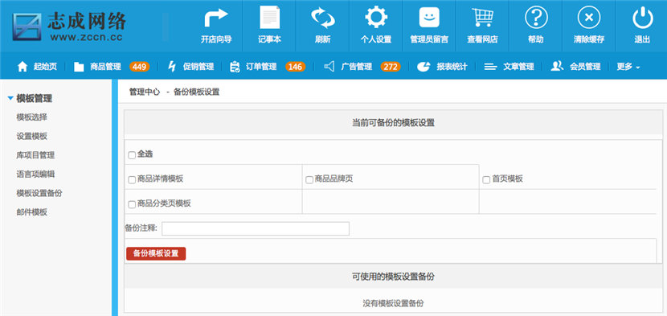The height and width of the screenshot is (316, 667).
Task: Click the folder icon beside 商品管理
Action: tap(79, 67)
